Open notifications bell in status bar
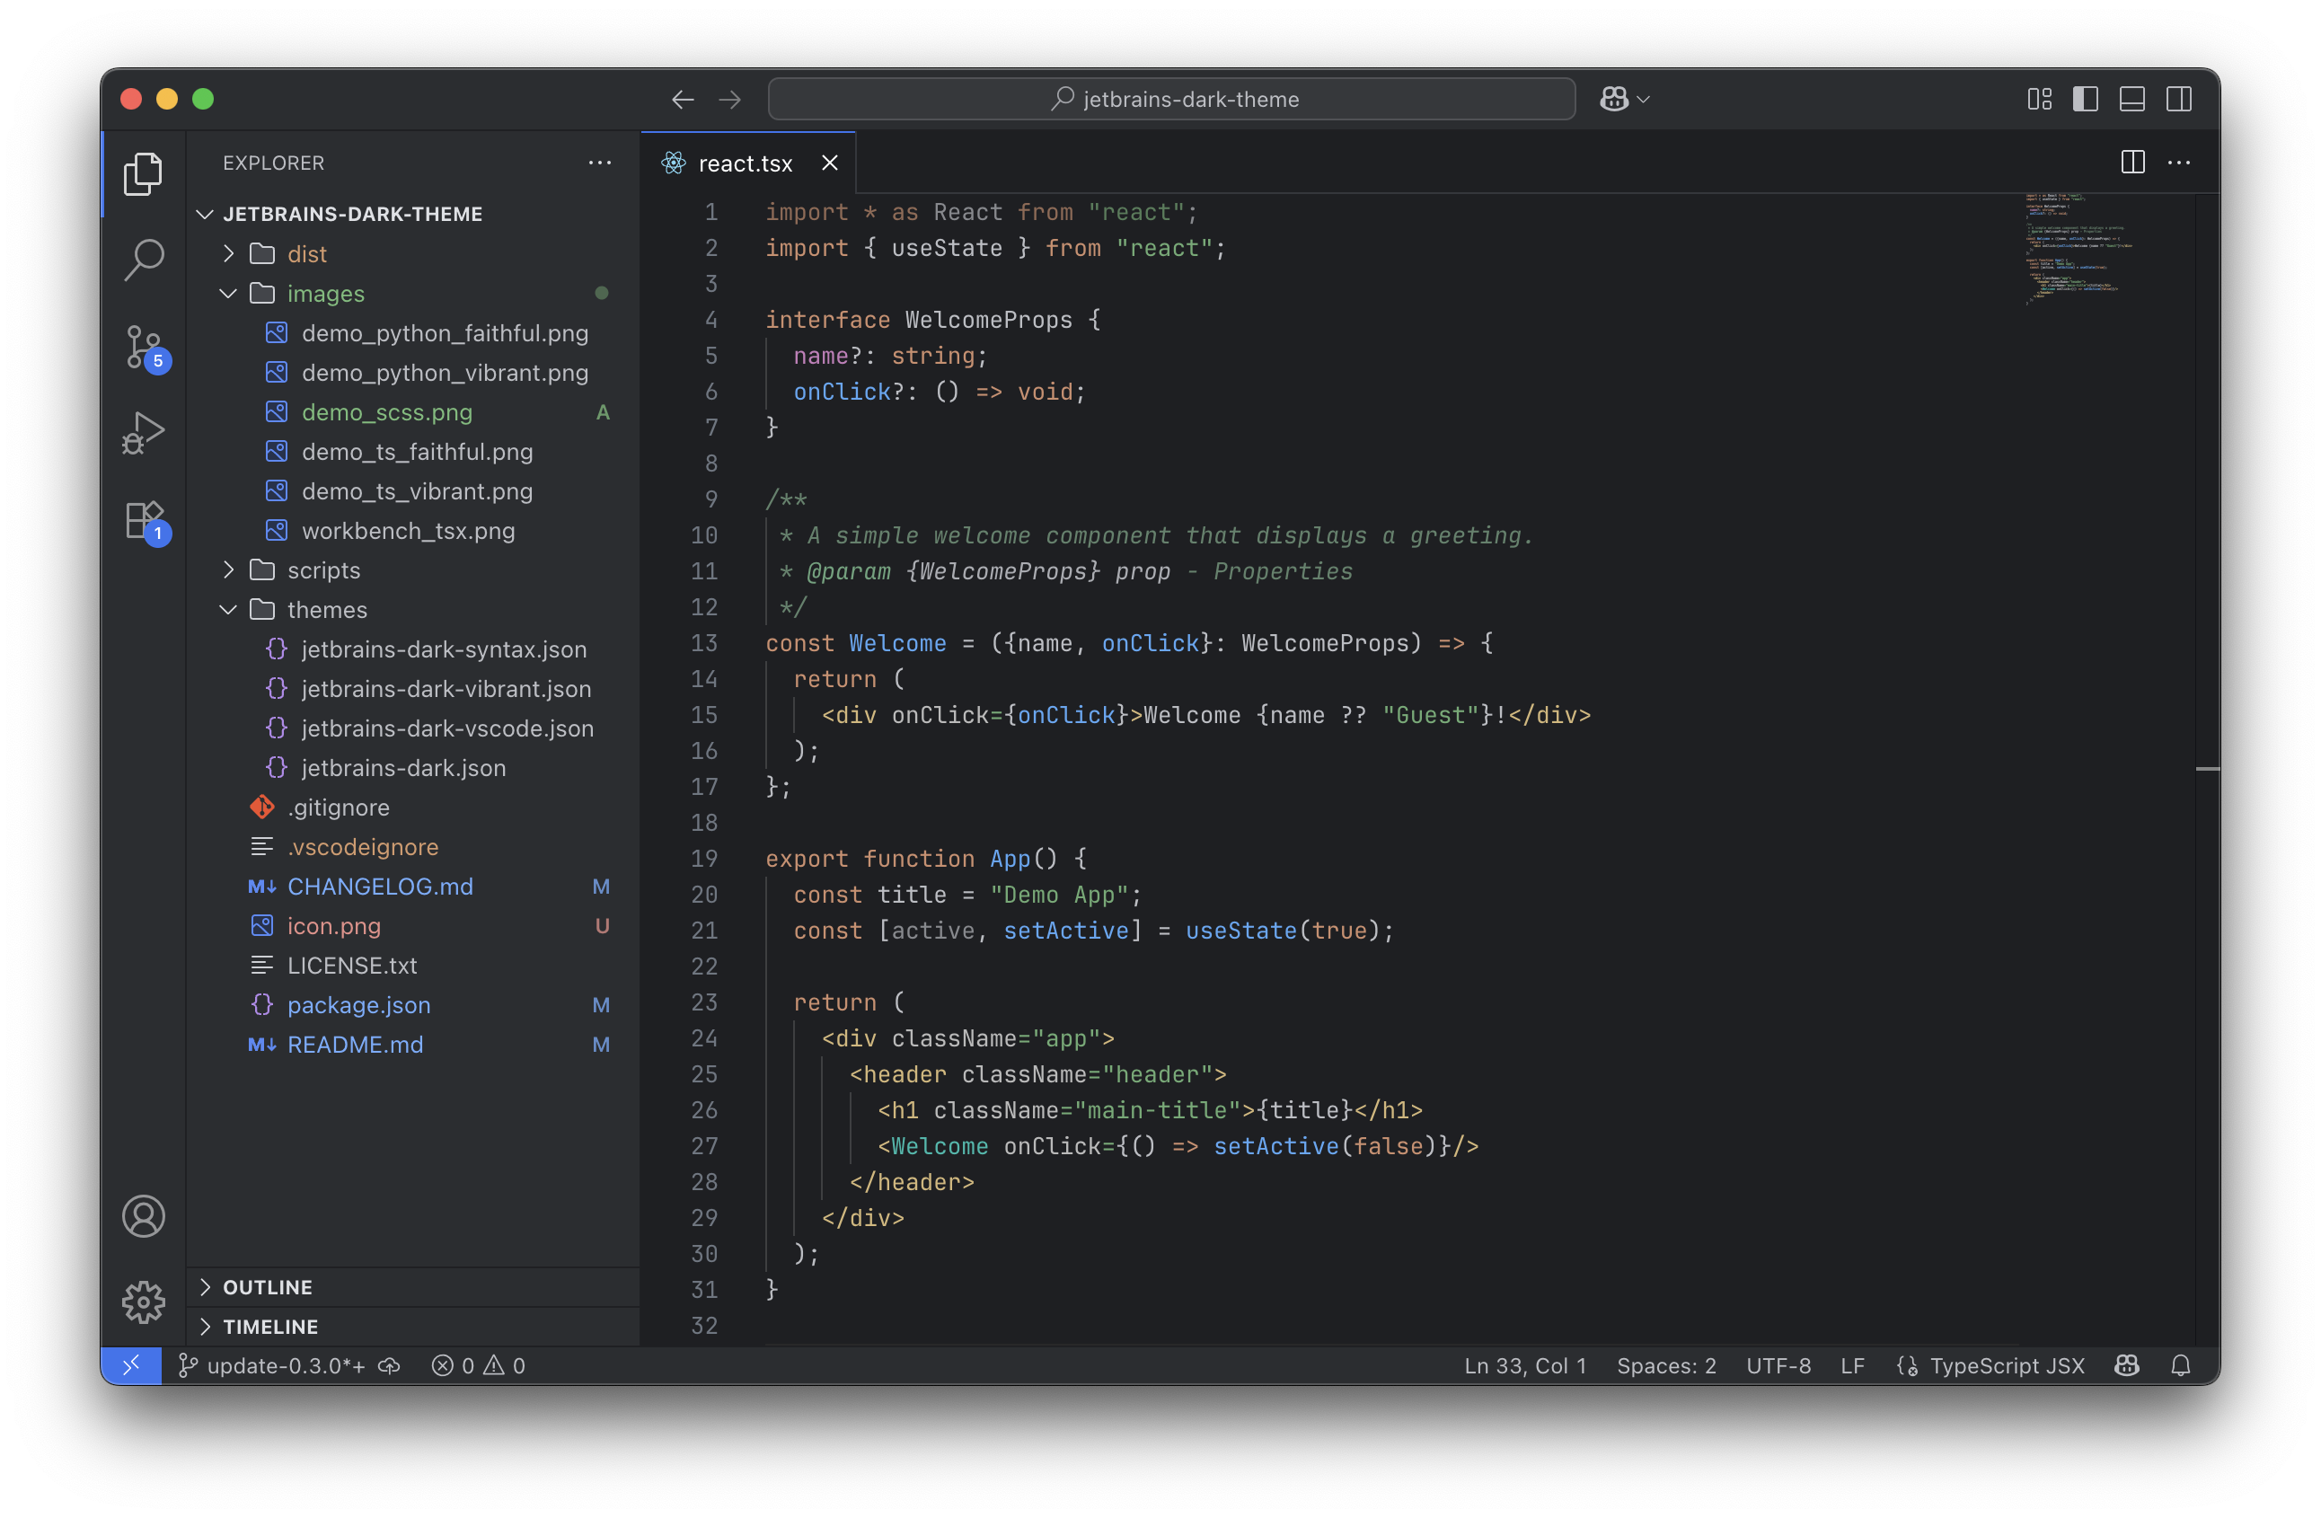2321x1518 pixels. tap(2181, 1365)
